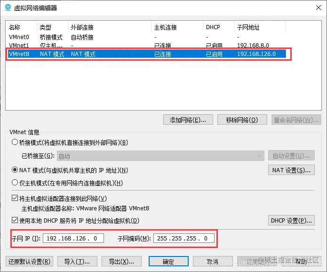Close the 虚拟网络编辑器 dialog
Viewport: 327px width, 272px height.
(318, 8)
